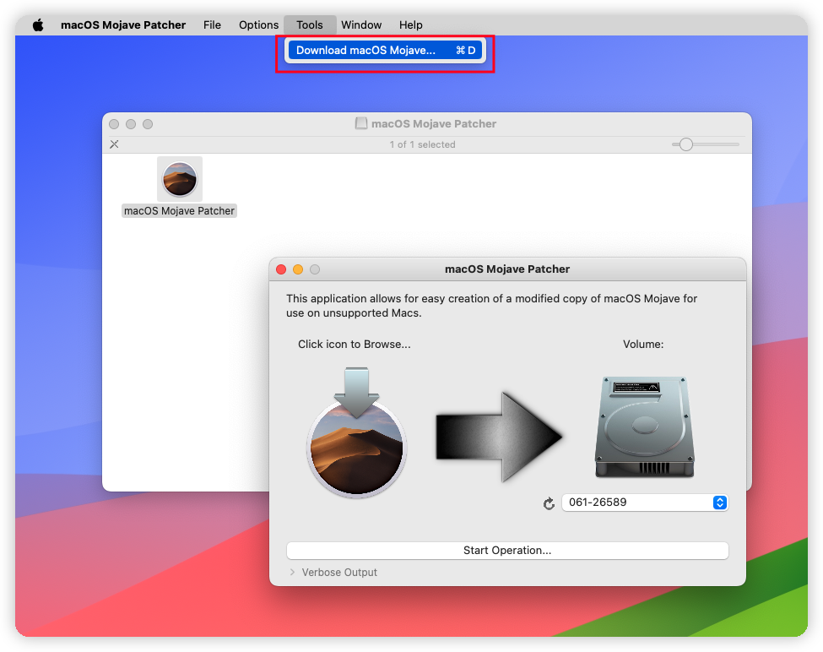Viewport: 823px width, 652px height.
Task: Click the large gray arrow graphic
Action: coord(499,437)
